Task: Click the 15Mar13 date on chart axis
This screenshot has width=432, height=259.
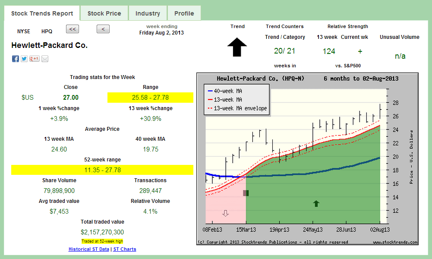Action: (246, 230)
